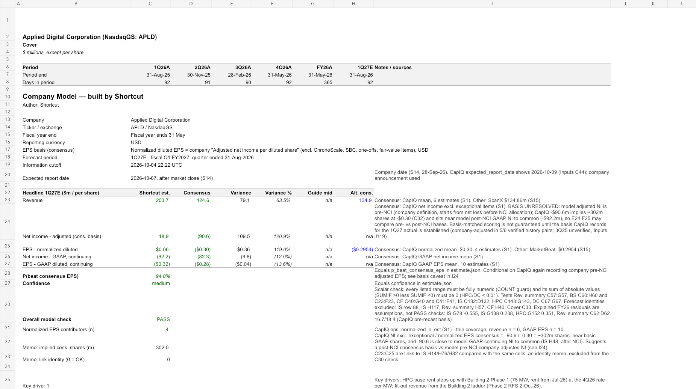The image size is (696, 389).
Task: Click the '1Q26A' period header cell
Action: pos(162,67)
